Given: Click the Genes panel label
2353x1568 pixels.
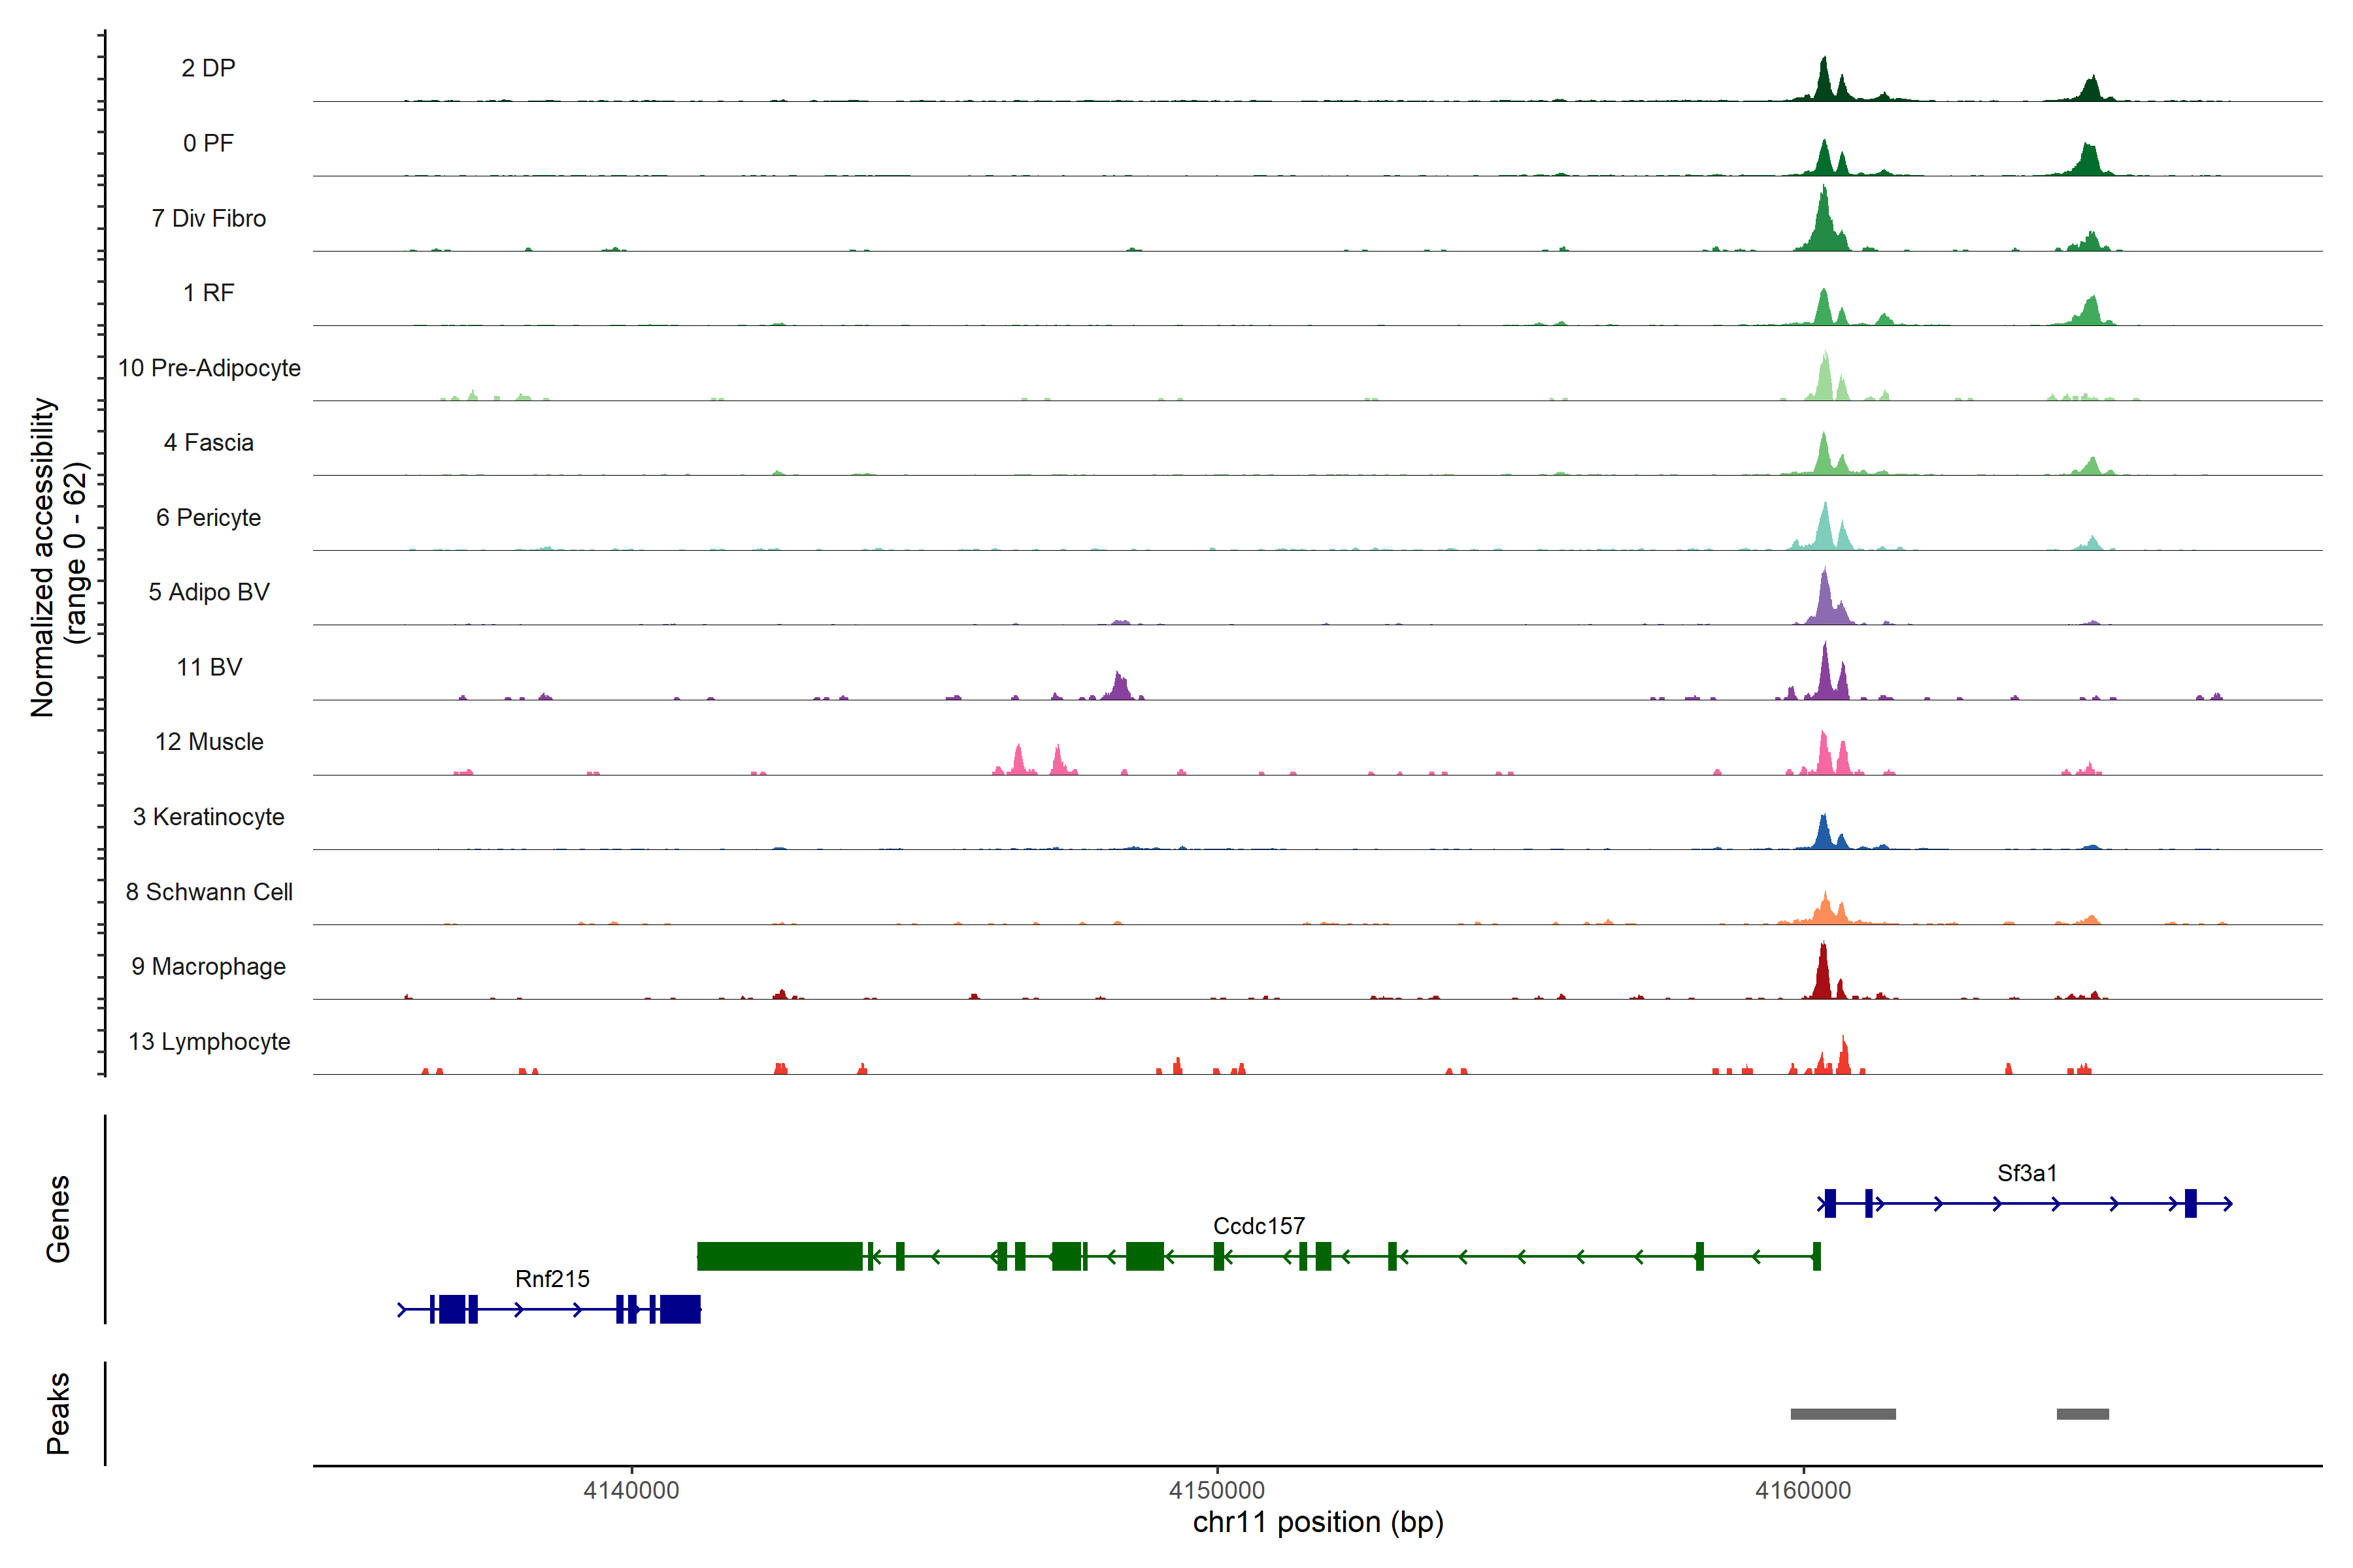Looking at the screenshot, I should 58,1218.
